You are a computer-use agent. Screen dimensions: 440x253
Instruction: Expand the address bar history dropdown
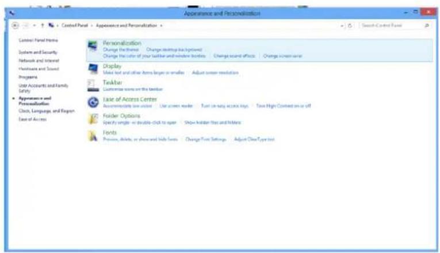point(342,25)
